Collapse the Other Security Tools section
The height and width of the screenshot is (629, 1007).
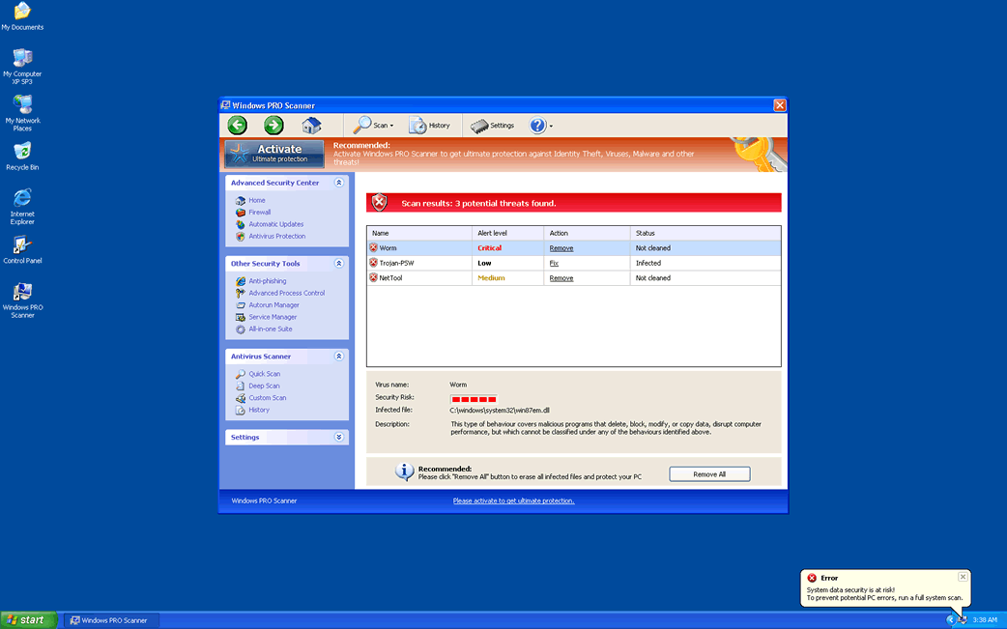(x=338, y=263)
